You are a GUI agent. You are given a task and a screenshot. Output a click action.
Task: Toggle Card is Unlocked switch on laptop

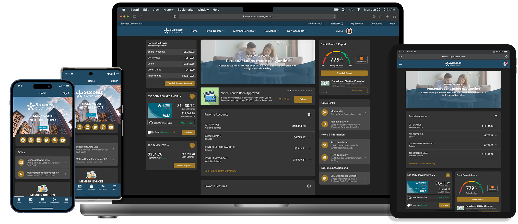(151, 132)
